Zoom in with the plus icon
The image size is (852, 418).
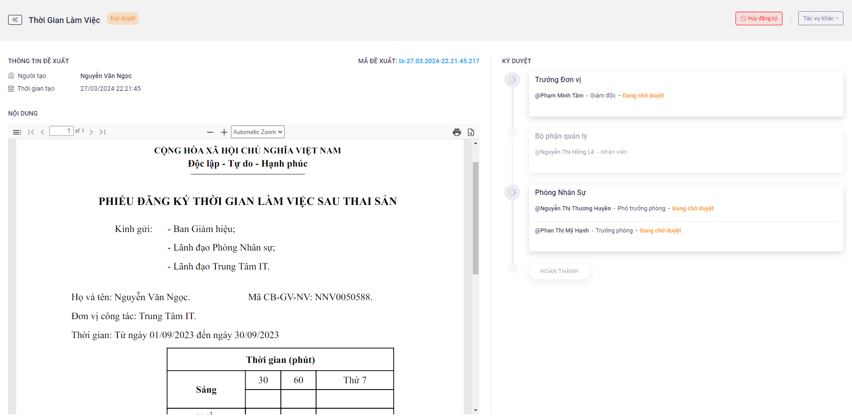point(224,132)
